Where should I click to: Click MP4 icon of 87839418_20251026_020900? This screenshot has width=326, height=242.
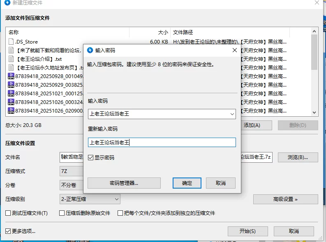tap(11, 111)
